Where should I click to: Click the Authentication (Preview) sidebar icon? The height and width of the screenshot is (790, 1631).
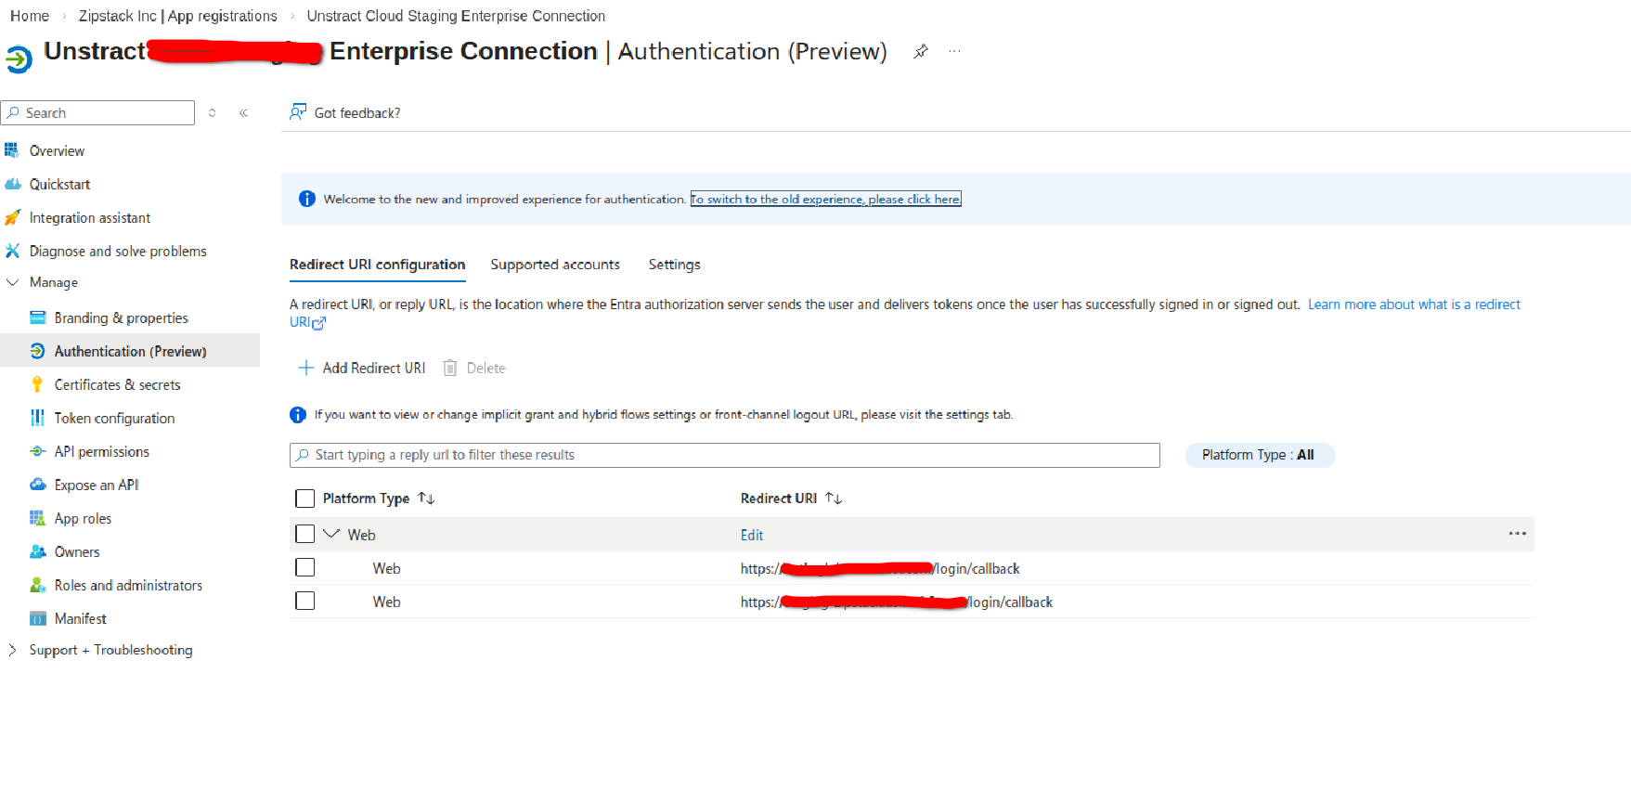tap(37, 351)
